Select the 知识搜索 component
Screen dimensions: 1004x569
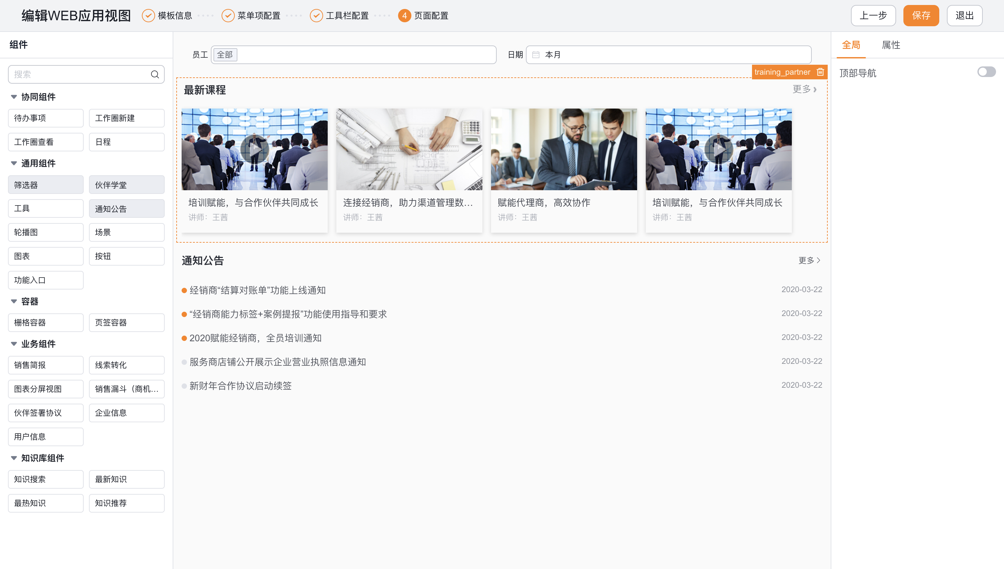coord(46,479)
